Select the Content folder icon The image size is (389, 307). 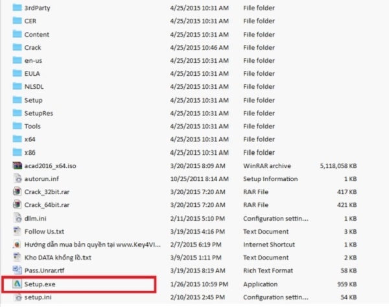[17, 34]
